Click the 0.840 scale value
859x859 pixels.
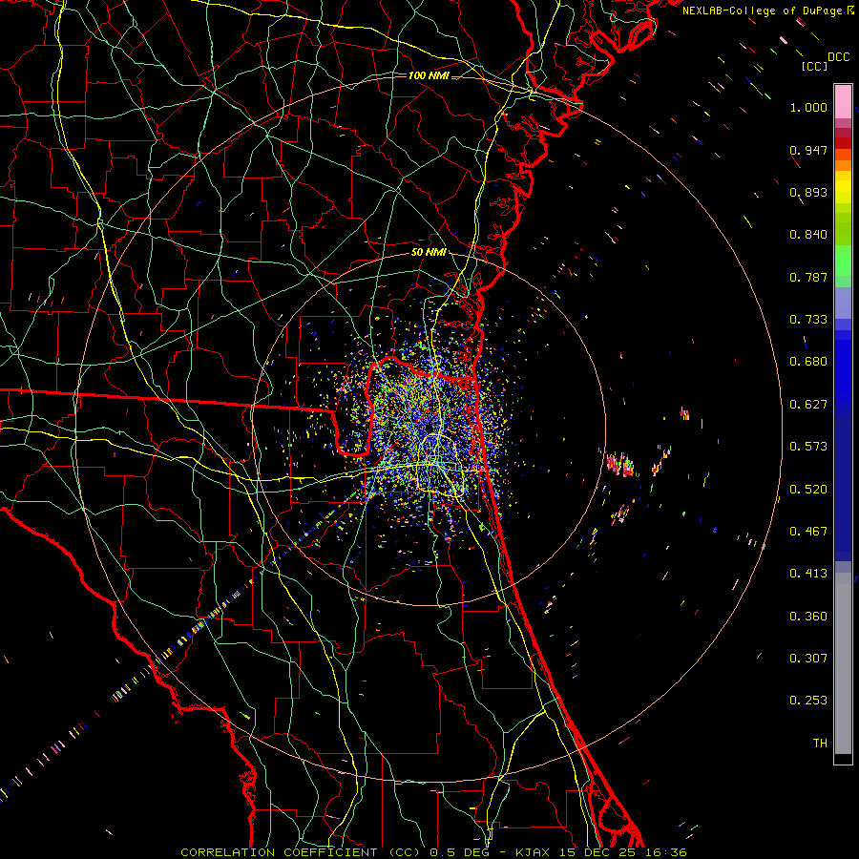808,235
